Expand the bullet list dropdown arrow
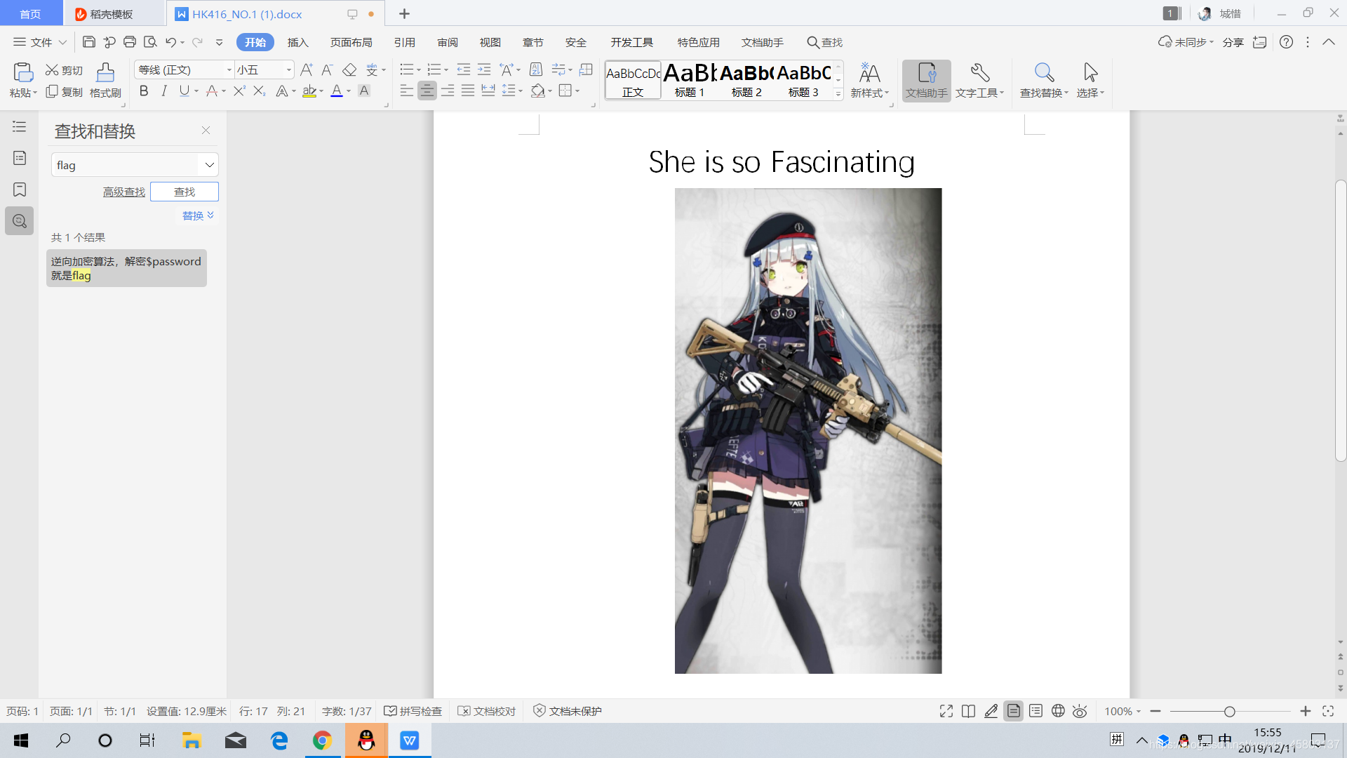Image resolution: width=1347 pixels, height=758 pixels. pyautogui.click(x=419, y=70)
